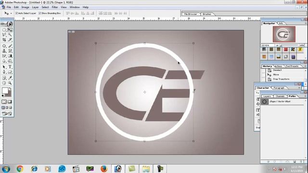
Task: Select the Elliptical Marquee tool
Action: 4,30
